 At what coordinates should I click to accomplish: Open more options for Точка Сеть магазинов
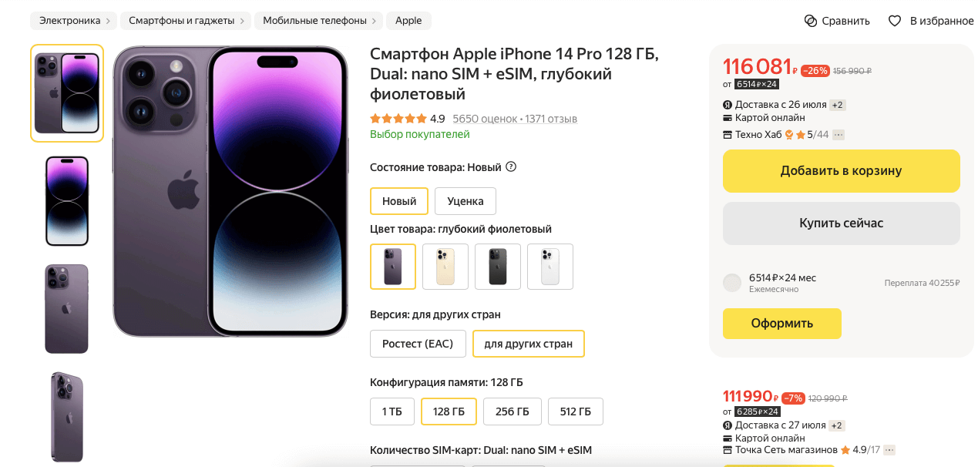[888, 449]
